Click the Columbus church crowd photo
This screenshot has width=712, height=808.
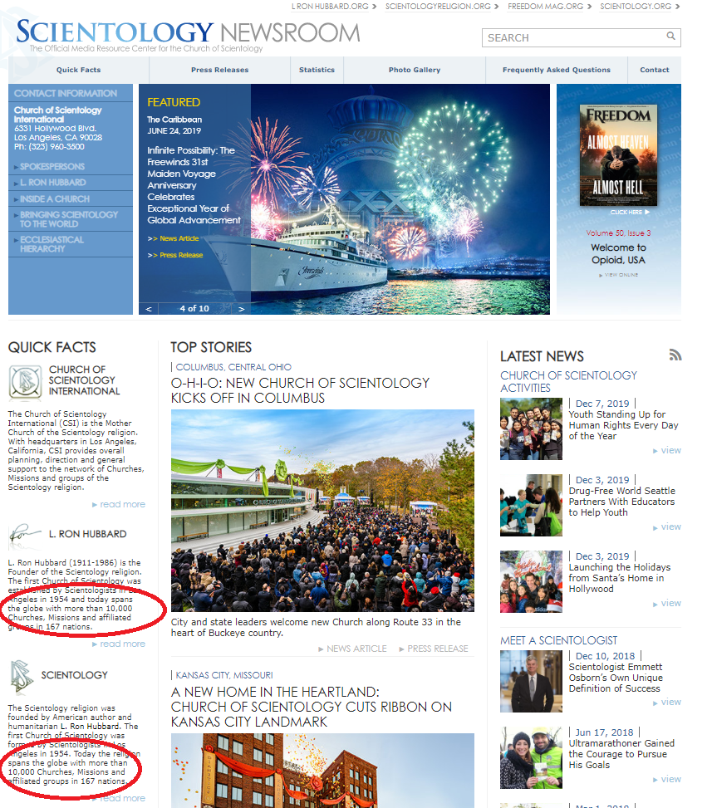(x=322, y=511)
